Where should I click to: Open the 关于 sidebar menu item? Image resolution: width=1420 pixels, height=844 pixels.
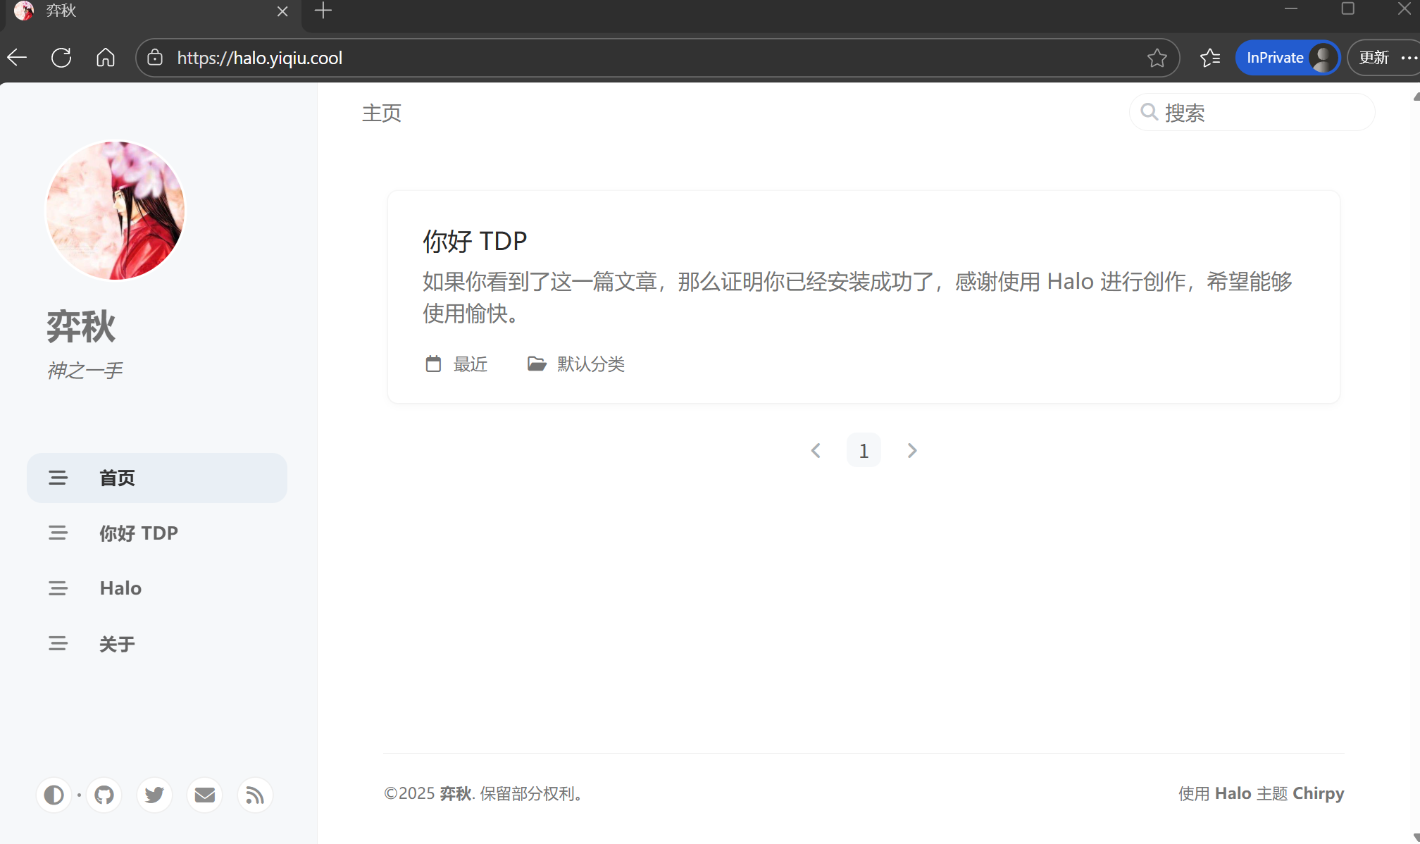pos(117,643)
